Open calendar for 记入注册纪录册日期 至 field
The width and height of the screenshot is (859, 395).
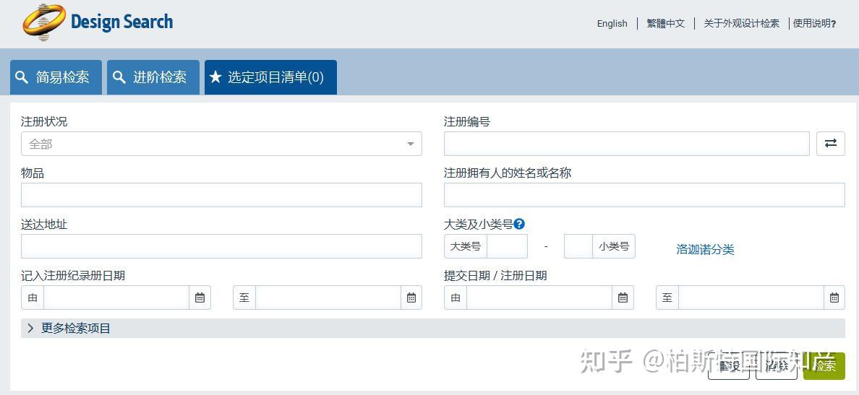pyautogui.click(x=411, y=298)
